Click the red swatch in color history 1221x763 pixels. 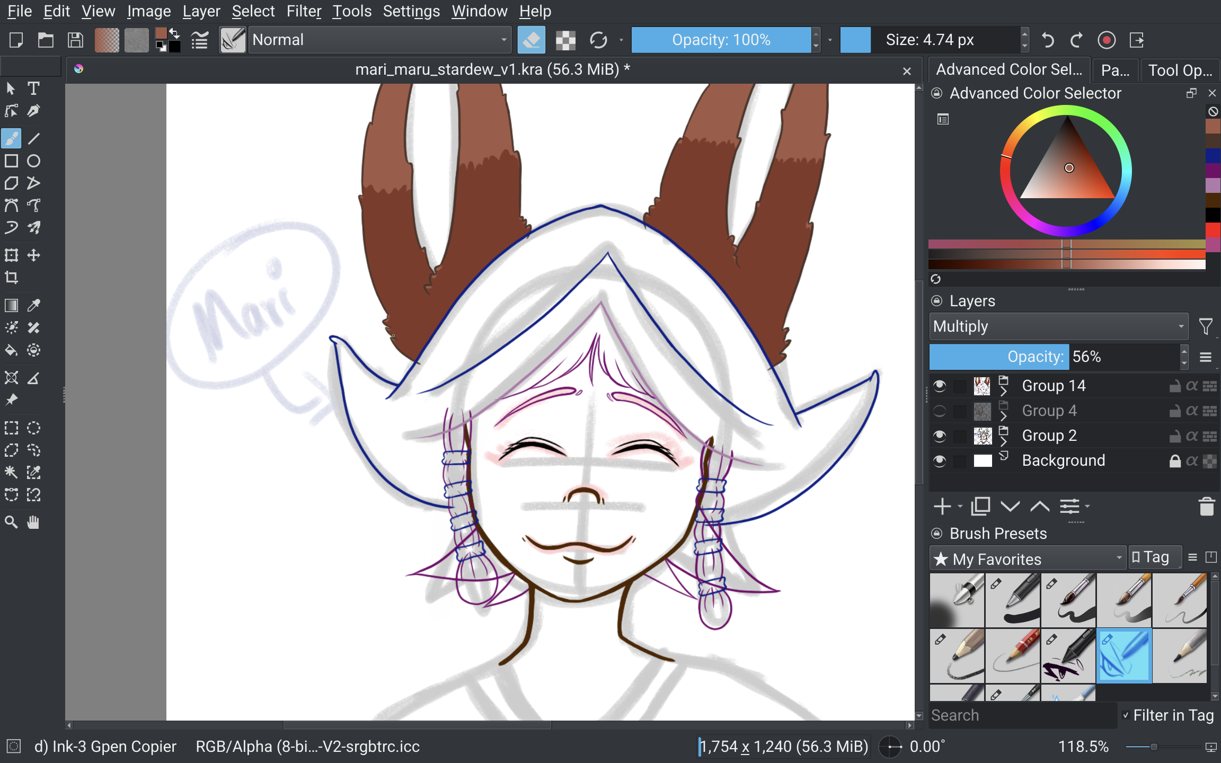pyautogui.click(x=1213, y=229)
